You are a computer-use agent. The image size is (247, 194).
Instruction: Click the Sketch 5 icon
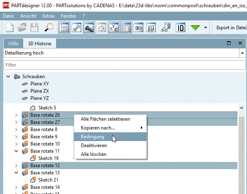click(x=33, y=108)
